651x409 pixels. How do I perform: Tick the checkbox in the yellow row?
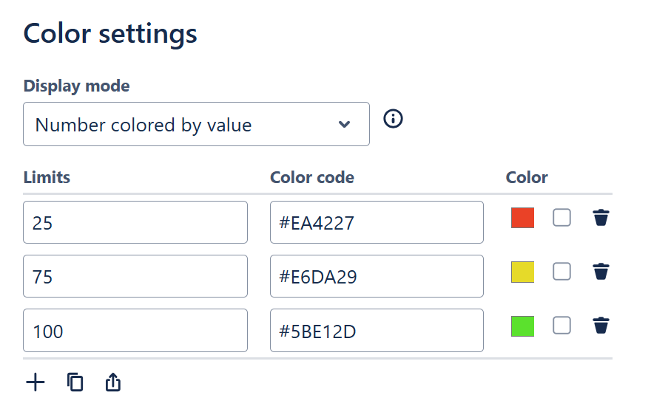tap(562, 272)
